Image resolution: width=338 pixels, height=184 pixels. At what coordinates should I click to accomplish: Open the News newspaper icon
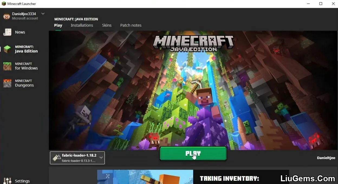coord(7,32)
